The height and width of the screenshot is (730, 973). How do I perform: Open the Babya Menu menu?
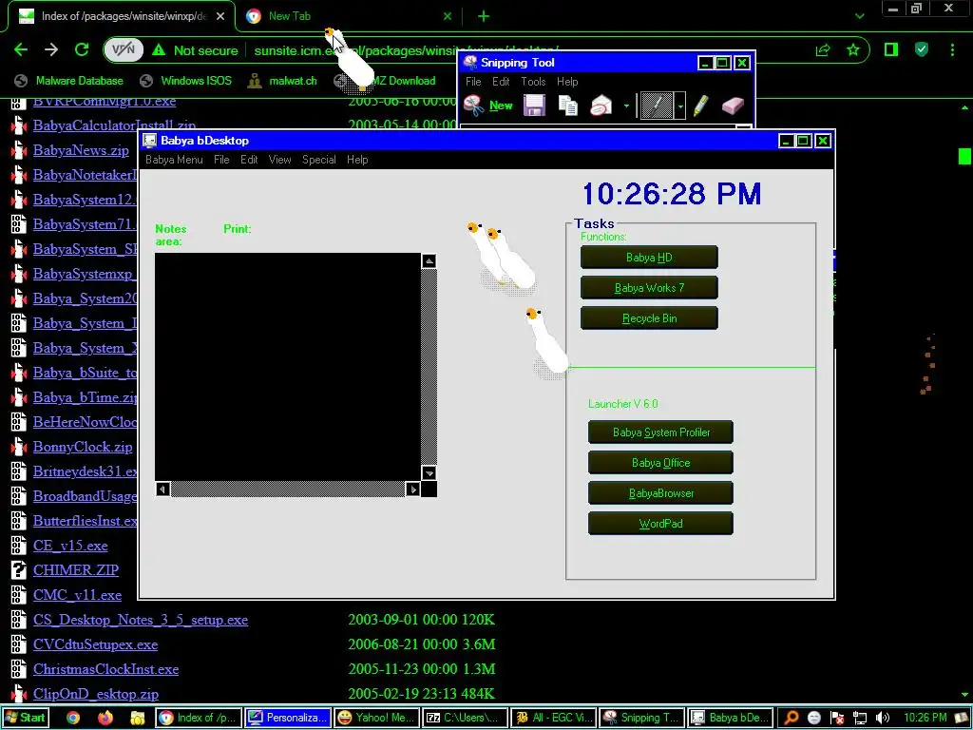(174, 160)
